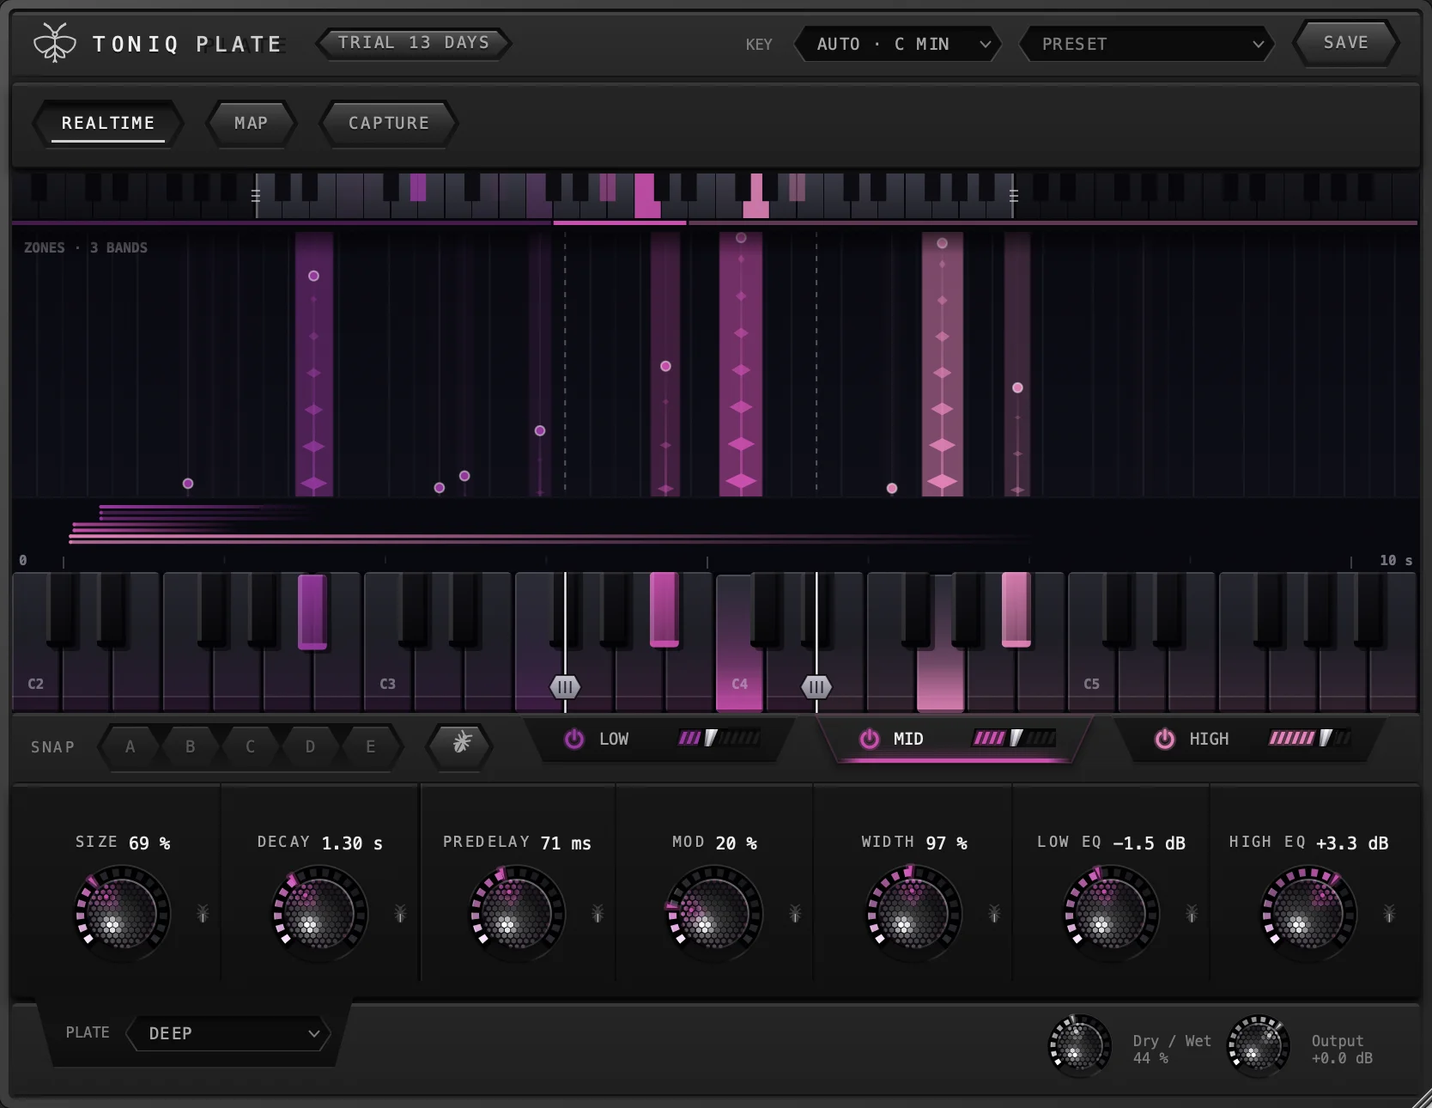Click the LOW EQ value "−1.5 dB"
Screen dimensions: 1432x1108
pos(1149,843)
